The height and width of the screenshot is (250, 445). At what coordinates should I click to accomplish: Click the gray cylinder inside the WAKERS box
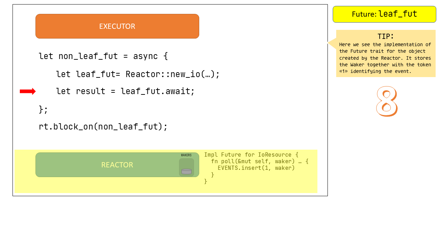point(186,172)
